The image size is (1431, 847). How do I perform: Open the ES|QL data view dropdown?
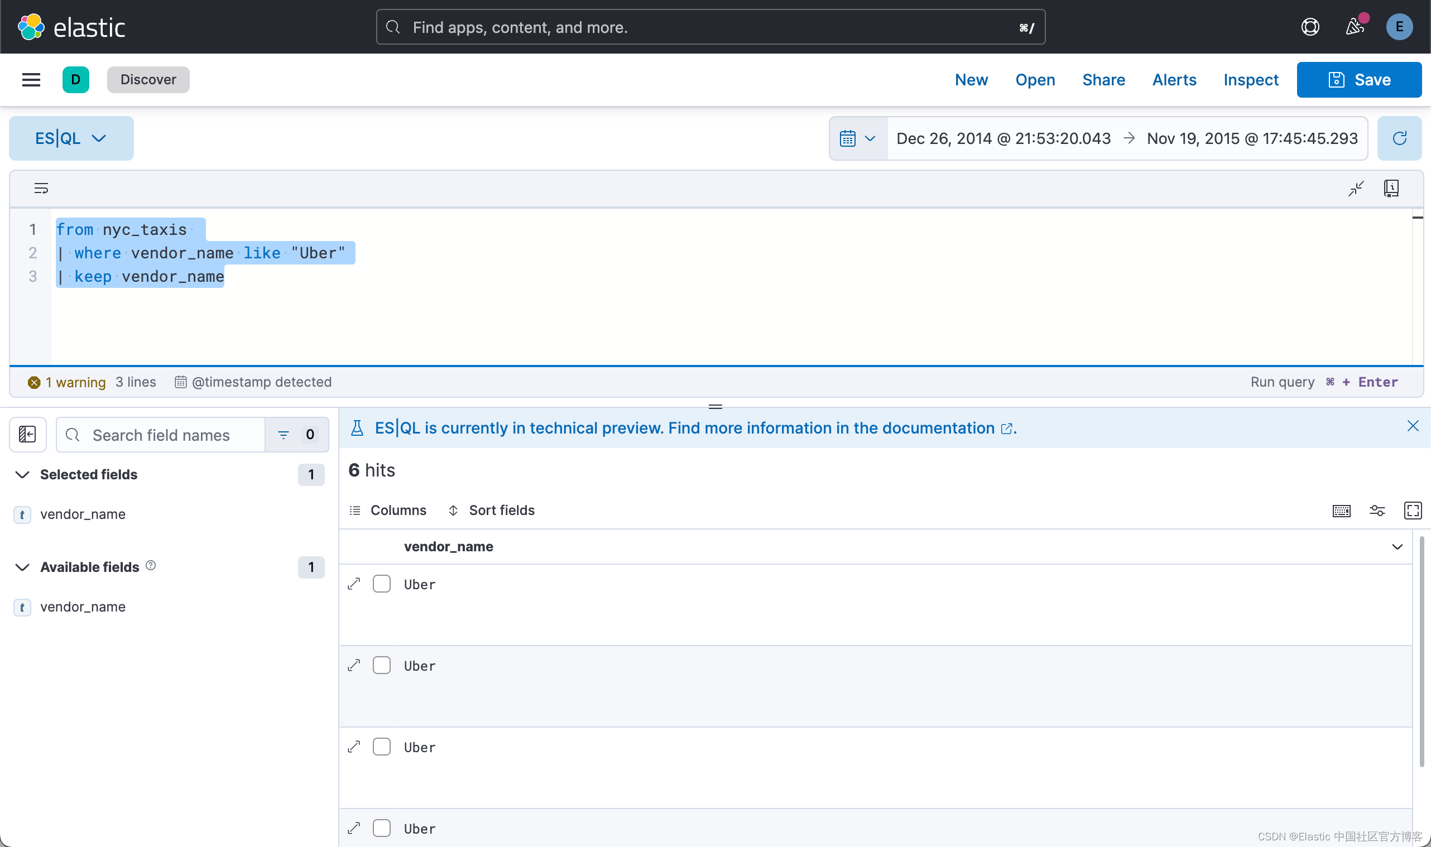point(71,138)
